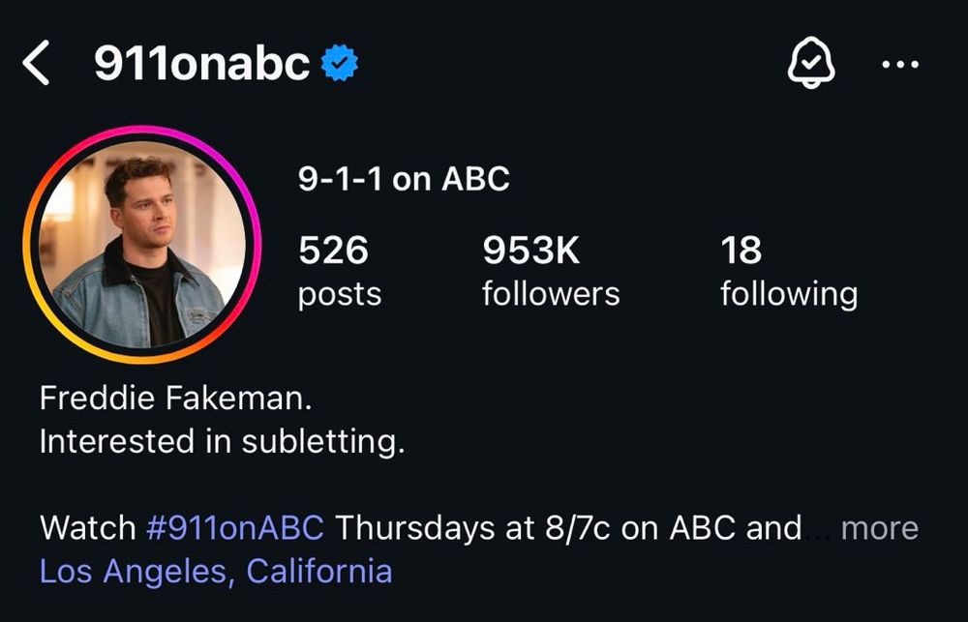Tap the 911onabc username header
Screen dimensions: 968x622
201,64
